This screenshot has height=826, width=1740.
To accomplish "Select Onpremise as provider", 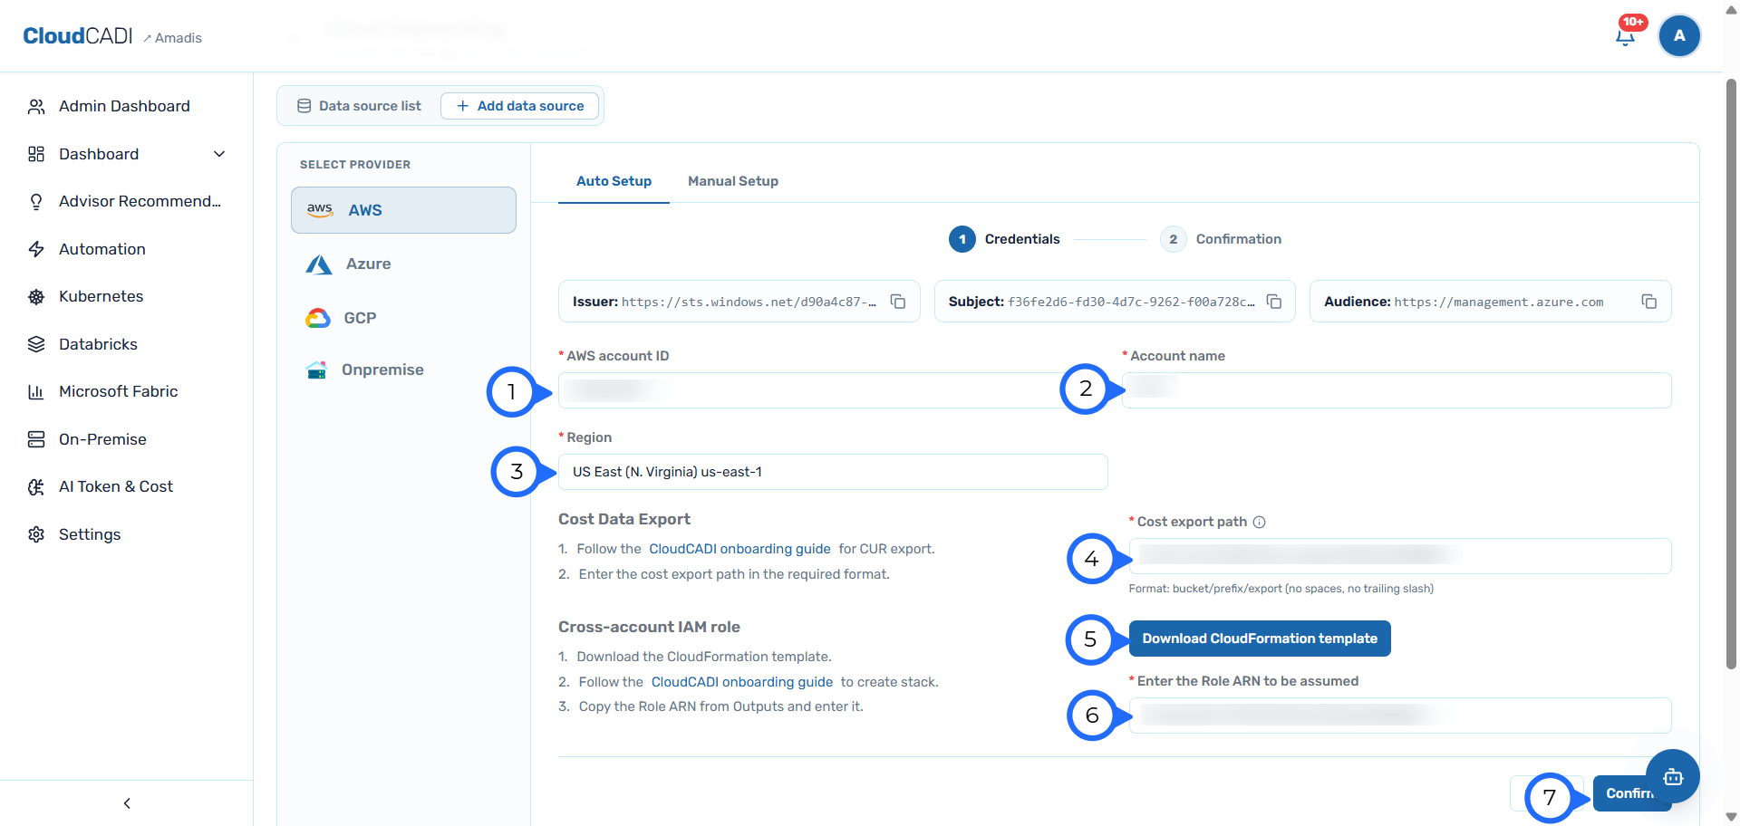I will 403,370.
